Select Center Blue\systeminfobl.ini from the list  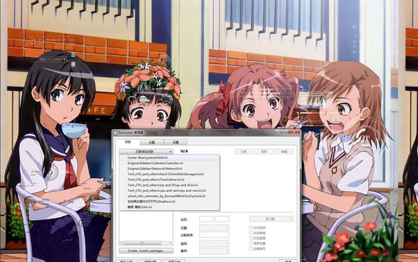pos(169,157)
